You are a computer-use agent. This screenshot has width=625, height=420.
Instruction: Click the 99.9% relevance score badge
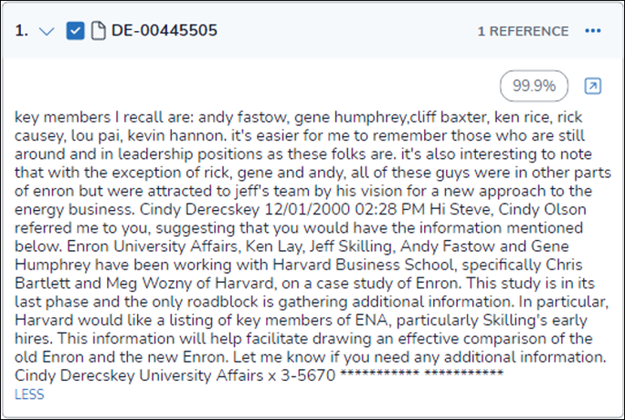coord(533,86)
